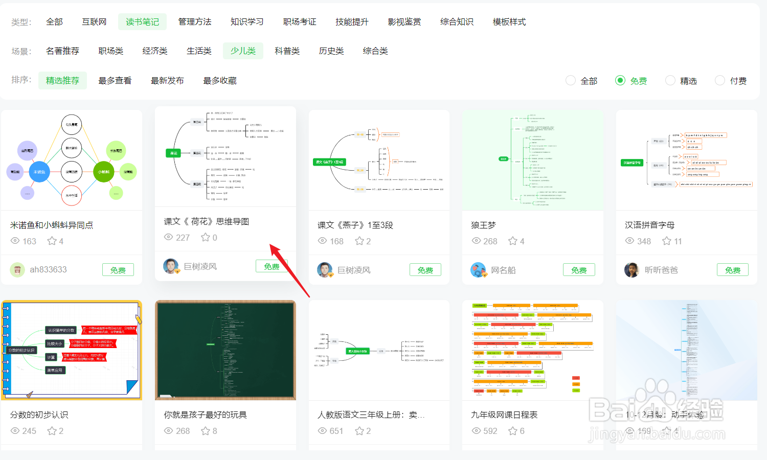Open the 狼王梦 title link
The image size is (767, 460).
[483, 225]
